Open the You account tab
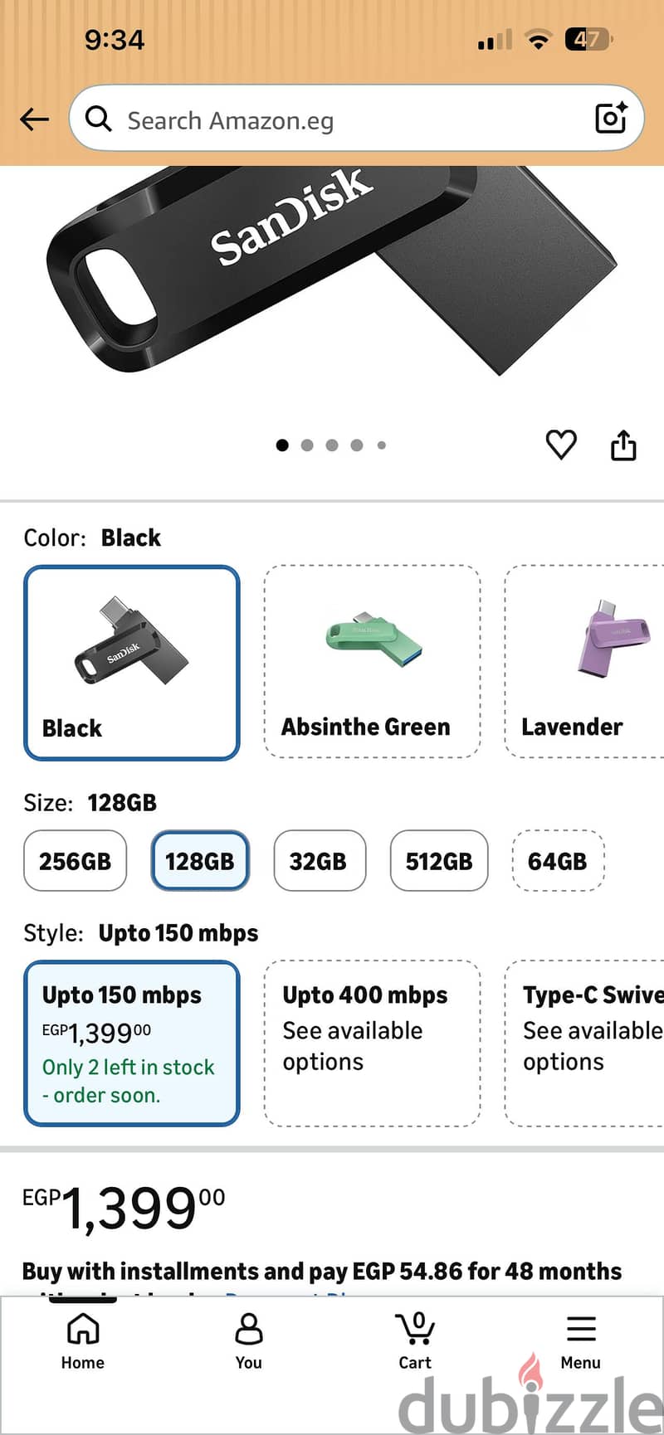The width and height of the screenshot is (664, 1435). 248,1340
